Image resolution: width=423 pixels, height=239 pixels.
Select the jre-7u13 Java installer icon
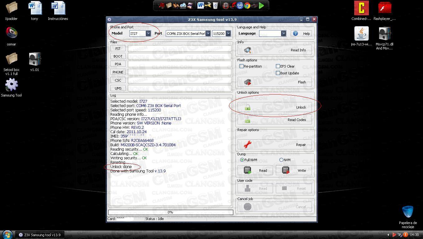(361, 36)
